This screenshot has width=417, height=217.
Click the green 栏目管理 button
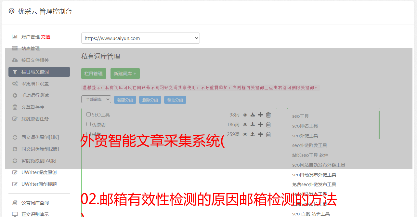pyautogui.click(x=94, y=74)
